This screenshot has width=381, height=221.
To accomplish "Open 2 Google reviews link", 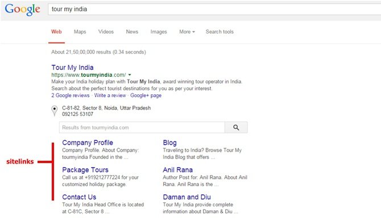I will click(71, 95).
